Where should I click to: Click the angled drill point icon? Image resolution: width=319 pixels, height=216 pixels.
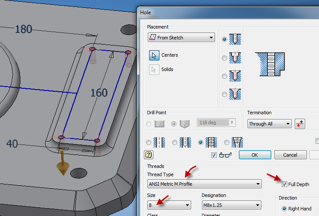185,124
